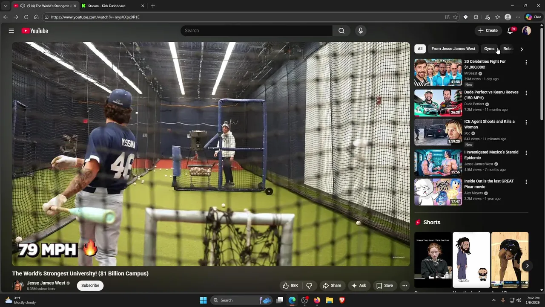Open Firefox from the taskbar

click(317, 300)
